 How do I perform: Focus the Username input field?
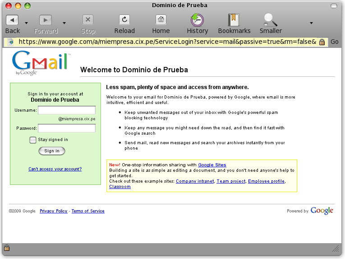click(67, 110)
